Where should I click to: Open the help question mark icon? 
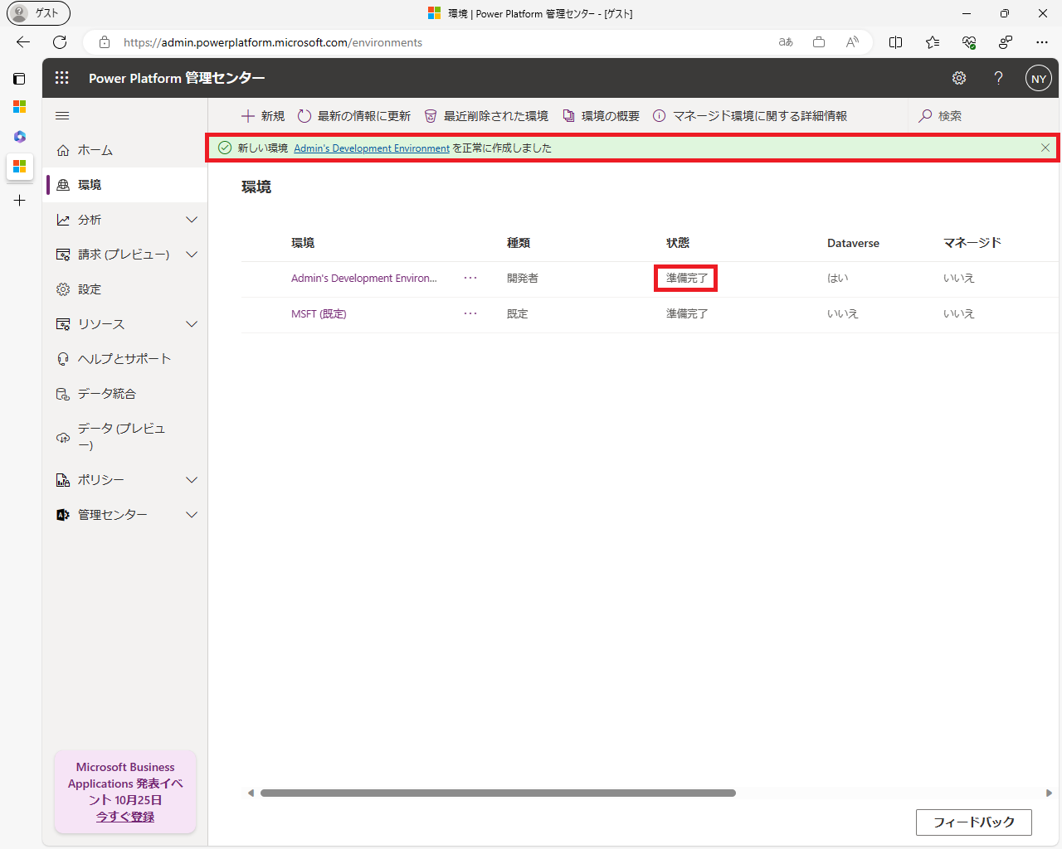click(998, 78)
